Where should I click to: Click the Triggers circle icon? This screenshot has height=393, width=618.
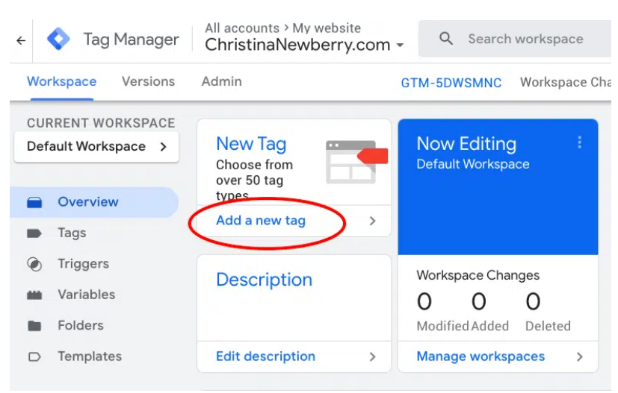pos(34,264)
